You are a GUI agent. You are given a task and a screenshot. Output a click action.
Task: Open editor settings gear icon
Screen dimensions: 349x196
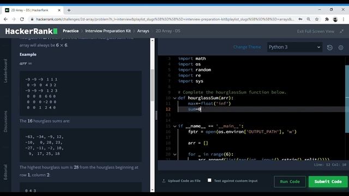tap(340, 47)
